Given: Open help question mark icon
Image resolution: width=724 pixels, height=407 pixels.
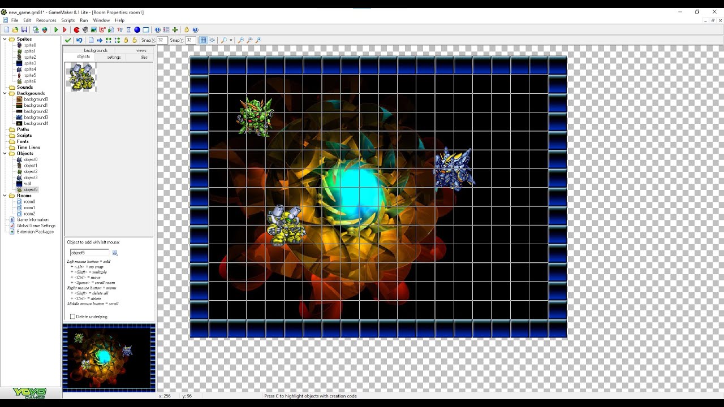Looking at the screenshot, I should click(195, 30).
